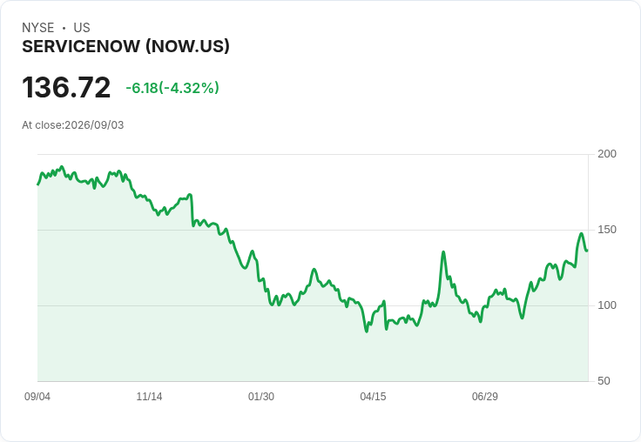Click the highest peak of the price line
The image size is (641, 442).
(62, 167)
